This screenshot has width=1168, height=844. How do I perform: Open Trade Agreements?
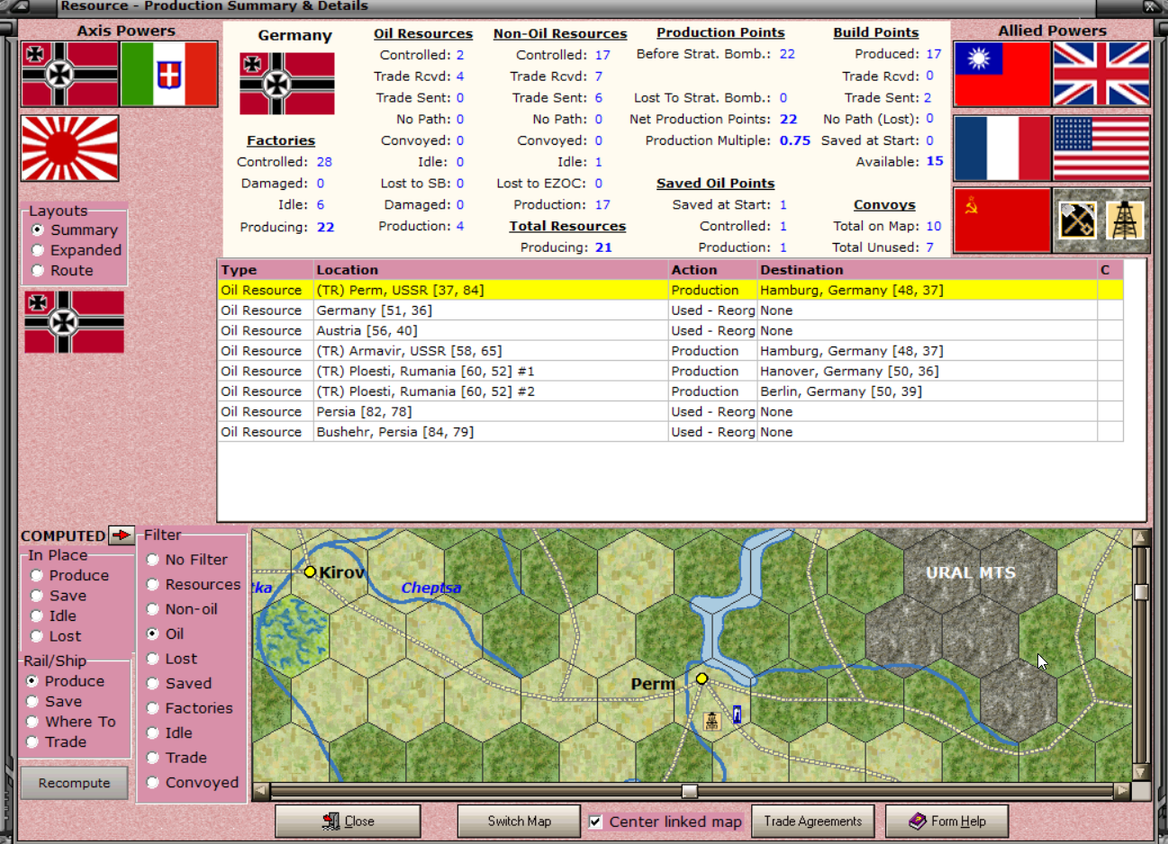[813, 822]
